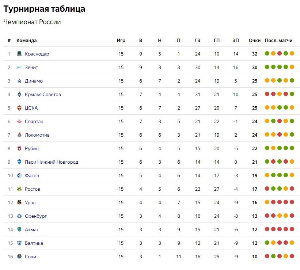Open the Пари Нижний Новгород team link
300x270 pixels.
52,162
